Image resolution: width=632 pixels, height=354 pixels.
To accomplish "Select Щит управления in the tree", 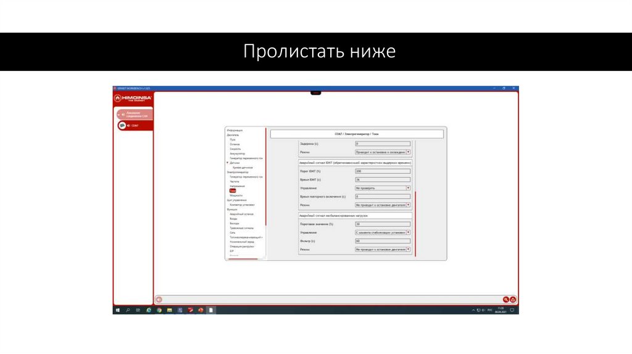I will click(x=236, y=200).
